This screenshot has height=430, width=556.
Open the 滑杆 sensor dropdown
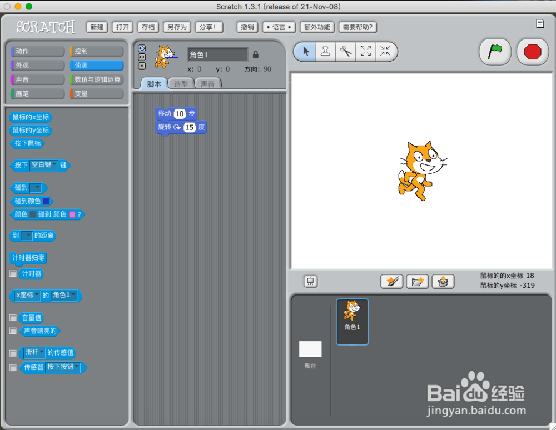click(x=34, y=353)
